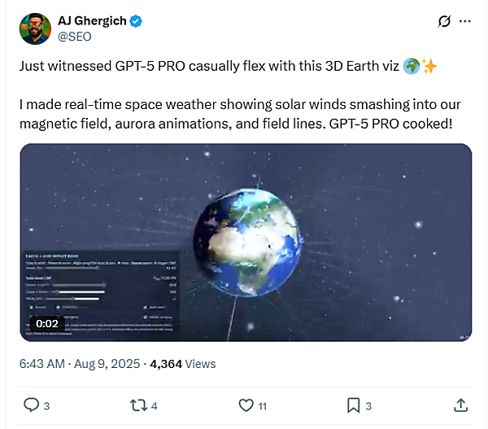Click the sparkles emoji in tweet text

click(x=429, y=67)
